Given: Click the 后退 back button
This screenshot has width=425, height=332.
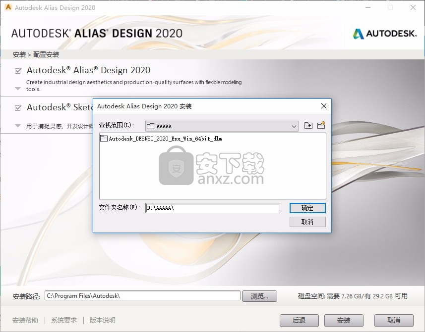Looking at the screenshot, I should click(x=299, y=321).
